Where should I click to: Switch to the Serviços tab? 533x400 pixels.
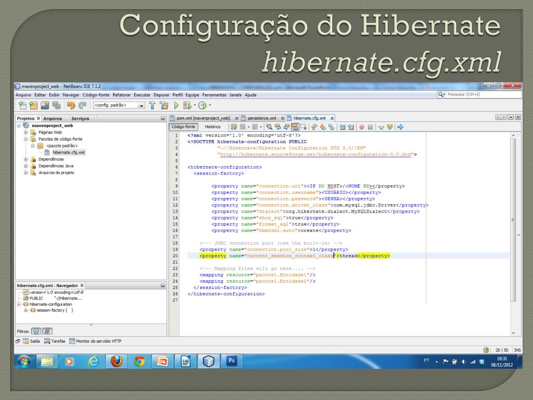tap(80, 118)
